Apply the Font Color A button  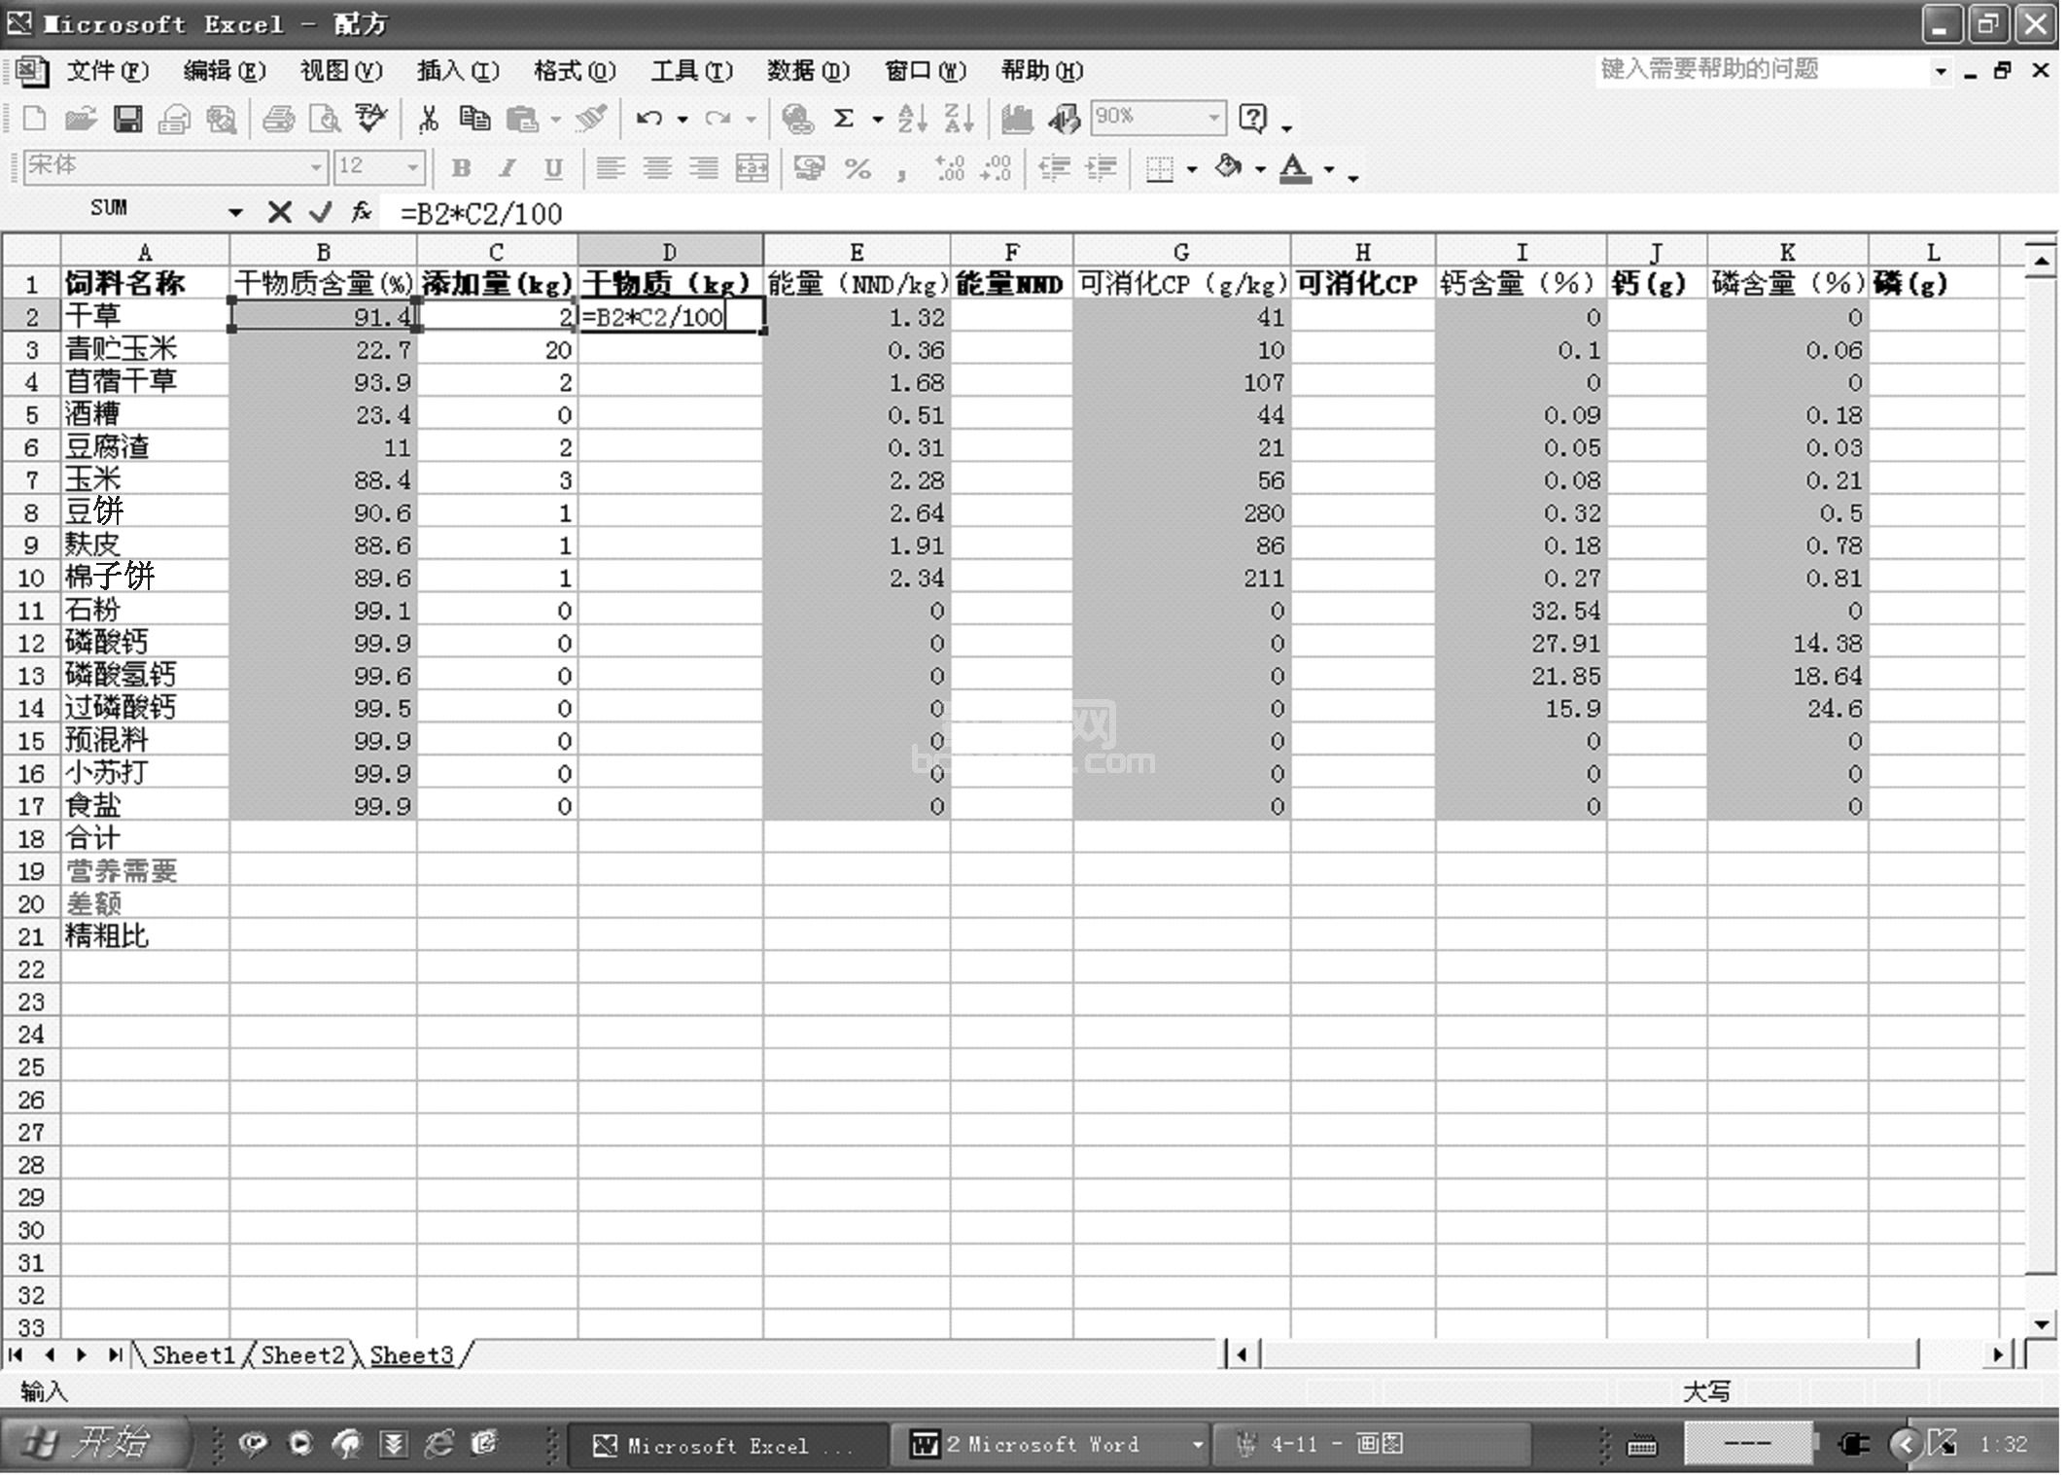tap(1294, 168)
